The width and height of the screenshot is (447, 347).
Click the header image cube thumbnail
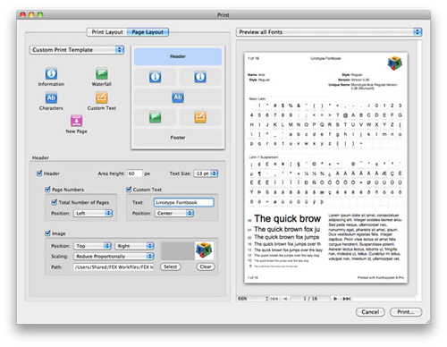(204, 250)
